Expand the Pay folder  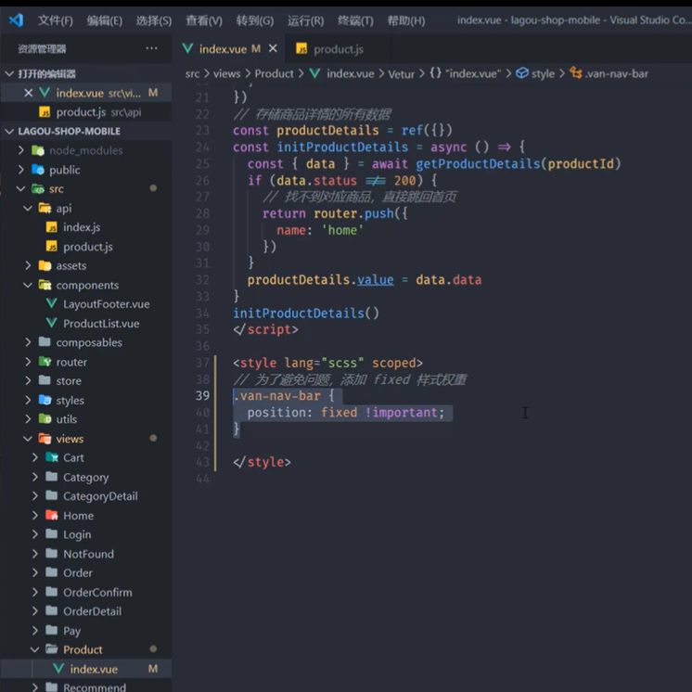(86, 631)
